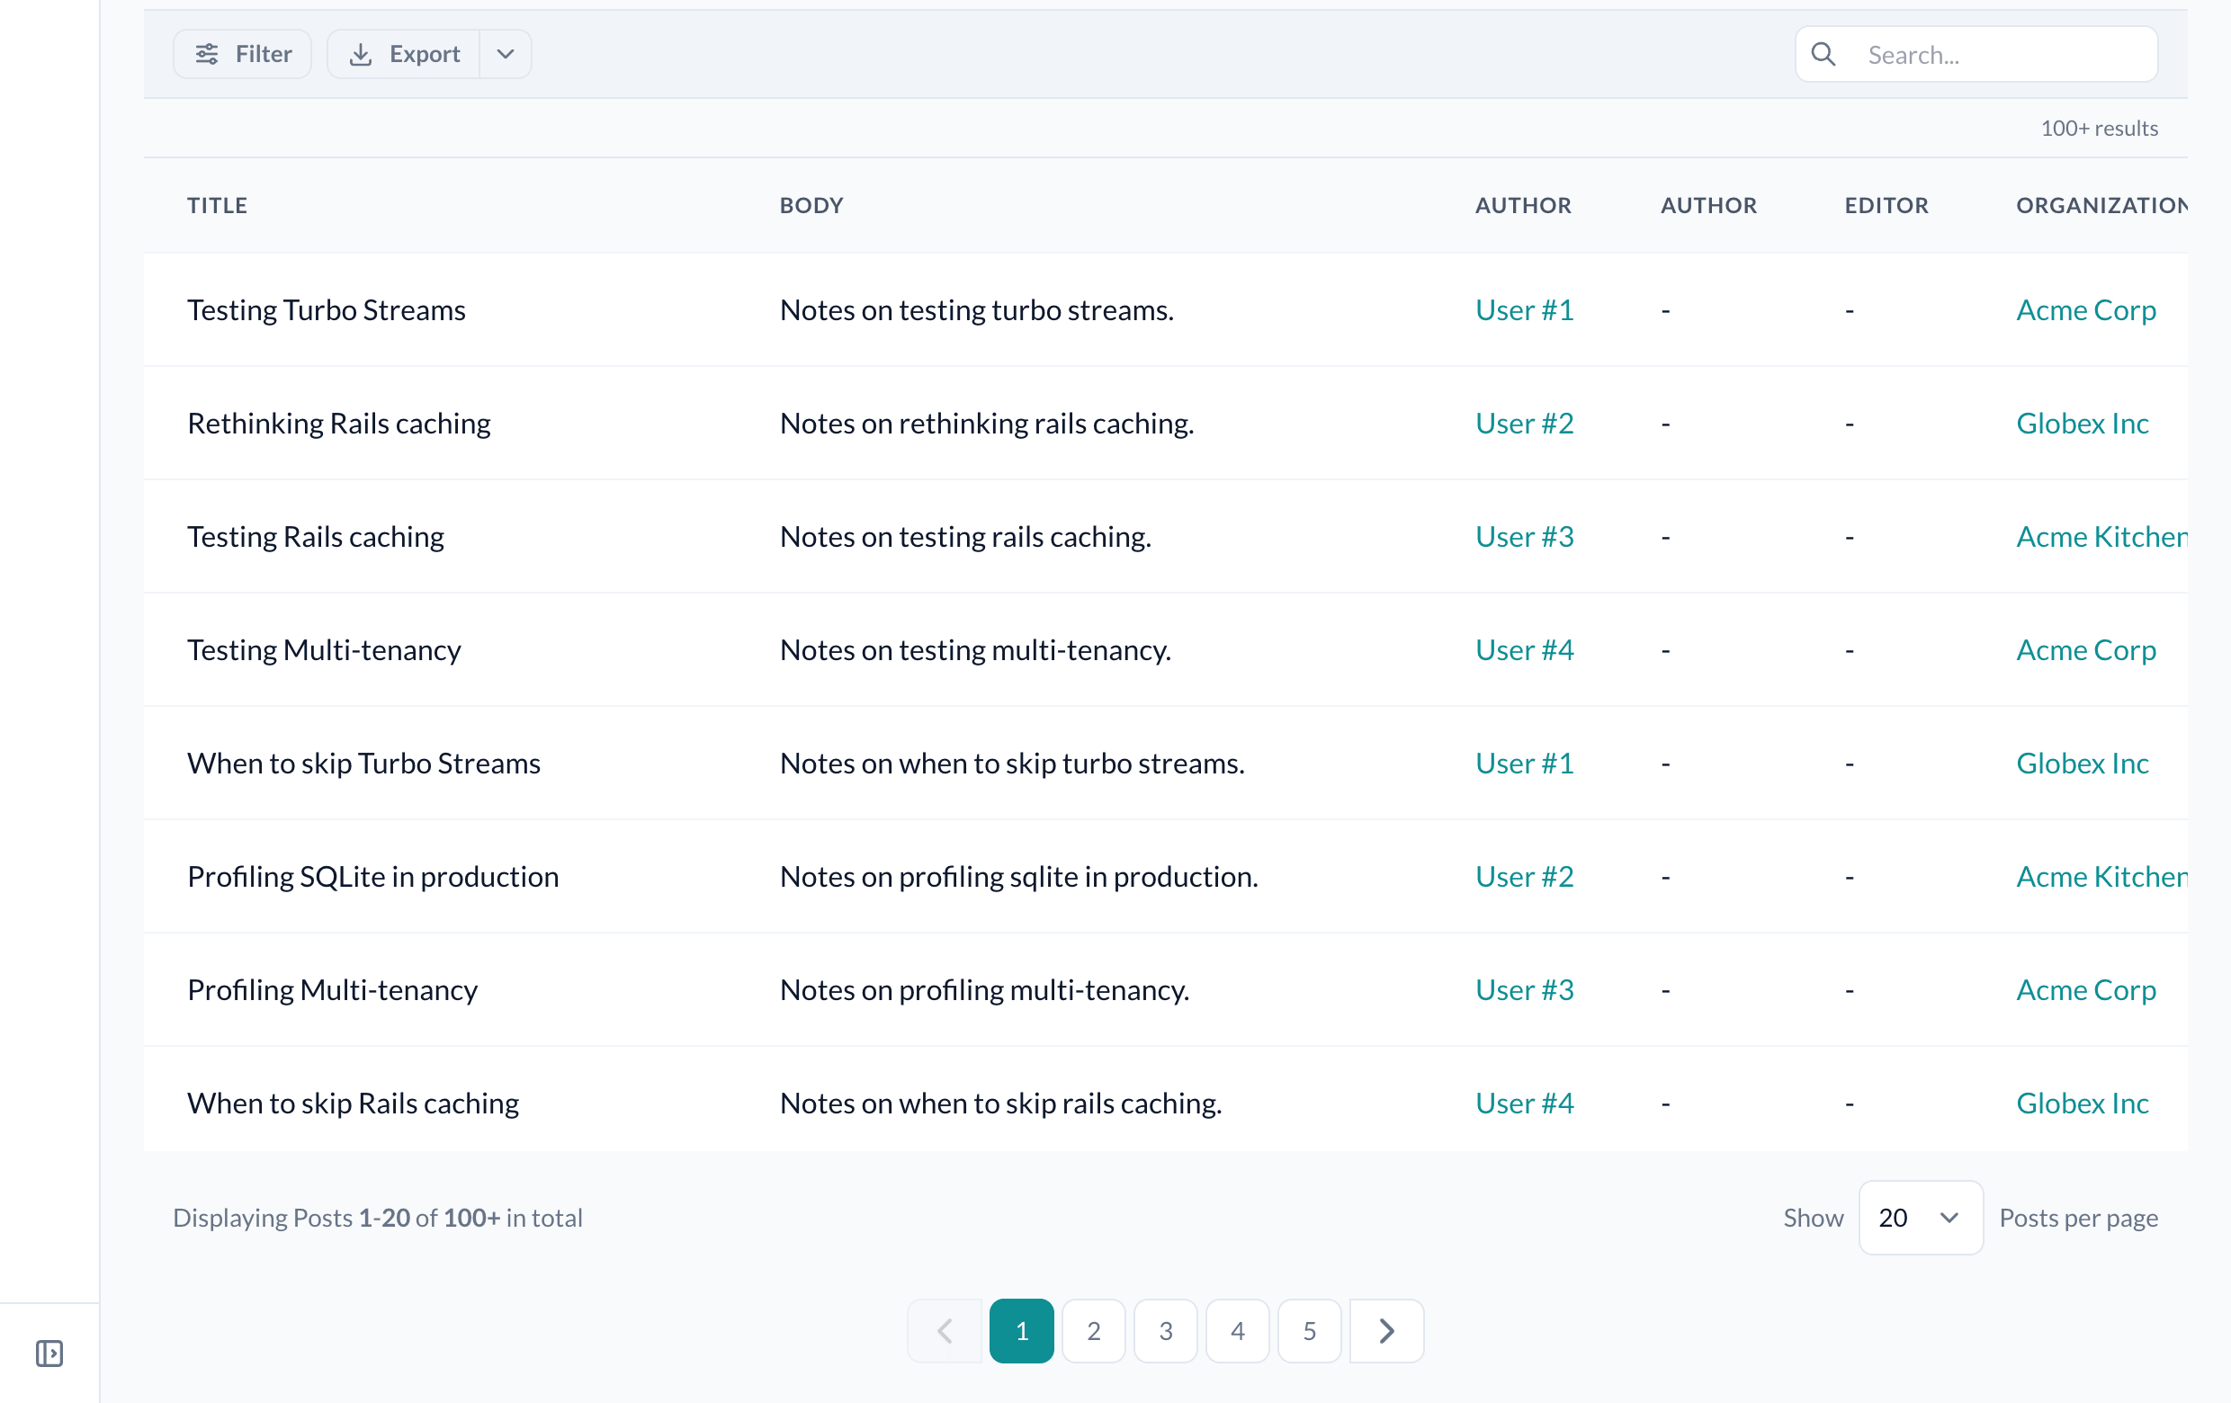Open User #3 in Profiling Multi-tenancy row
The height and width of the screenshot is (1403, 2231).
[x=1524, y=989]
